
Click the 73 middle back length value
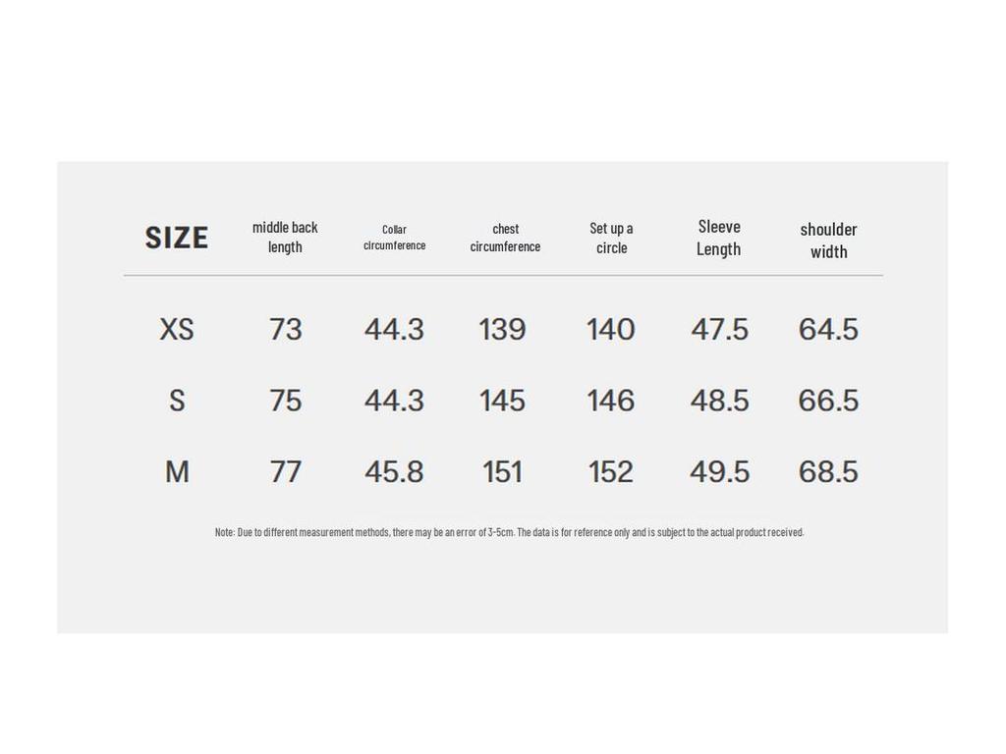pyautogui.click(x=285, y=329)
